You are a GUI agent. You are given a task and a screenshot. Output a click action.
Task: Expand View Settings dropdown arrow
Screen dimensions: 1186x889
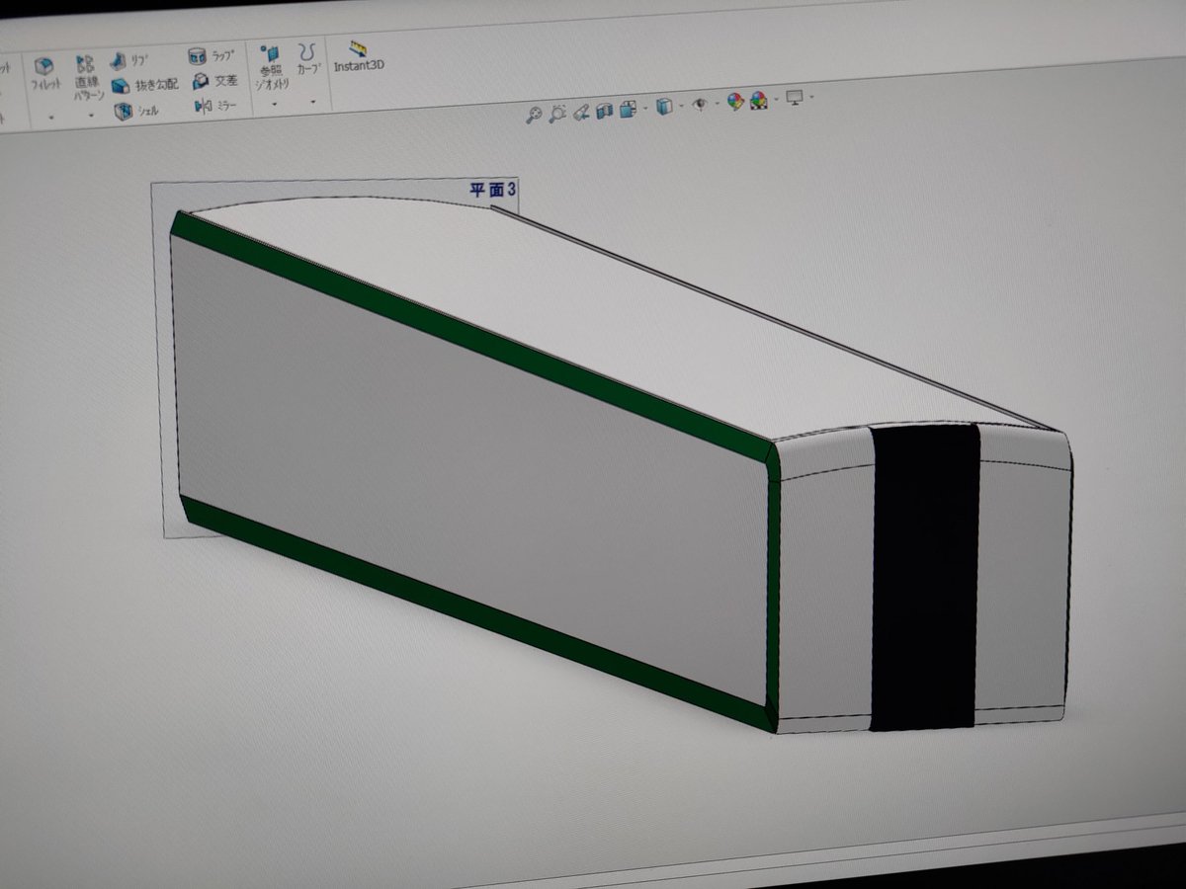(811, 97)
